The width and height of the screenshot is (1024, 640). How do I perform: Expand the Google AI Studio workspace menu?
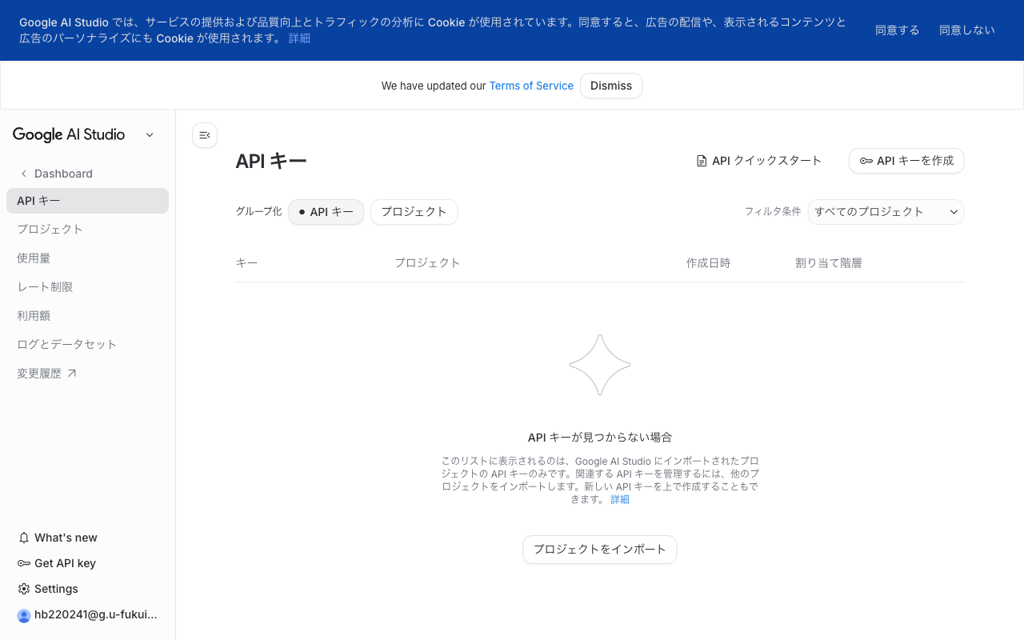[149, 134]
